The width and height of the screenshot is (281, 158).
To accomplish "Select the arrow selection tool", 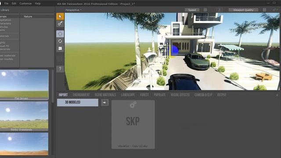I will [x=60, y=16].
